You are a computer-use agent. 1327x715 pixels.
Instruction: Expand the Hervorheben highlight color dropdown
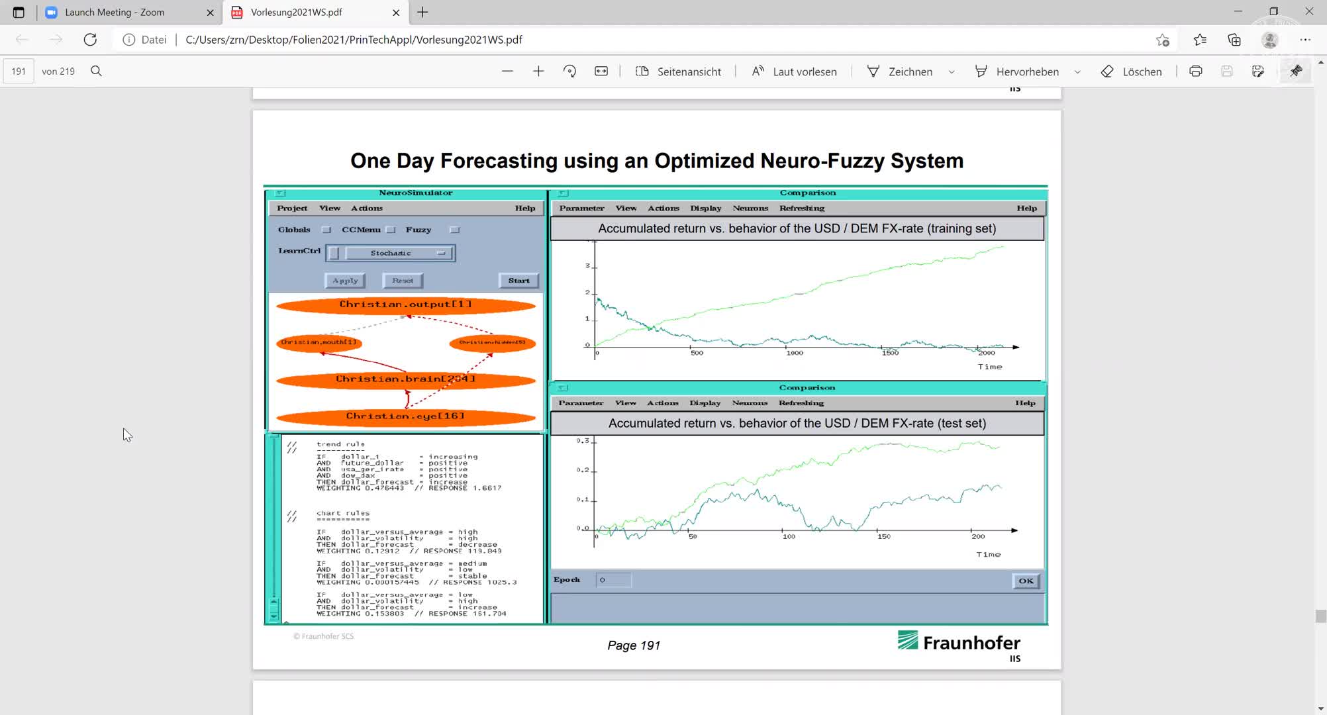tap(1077, 71)
